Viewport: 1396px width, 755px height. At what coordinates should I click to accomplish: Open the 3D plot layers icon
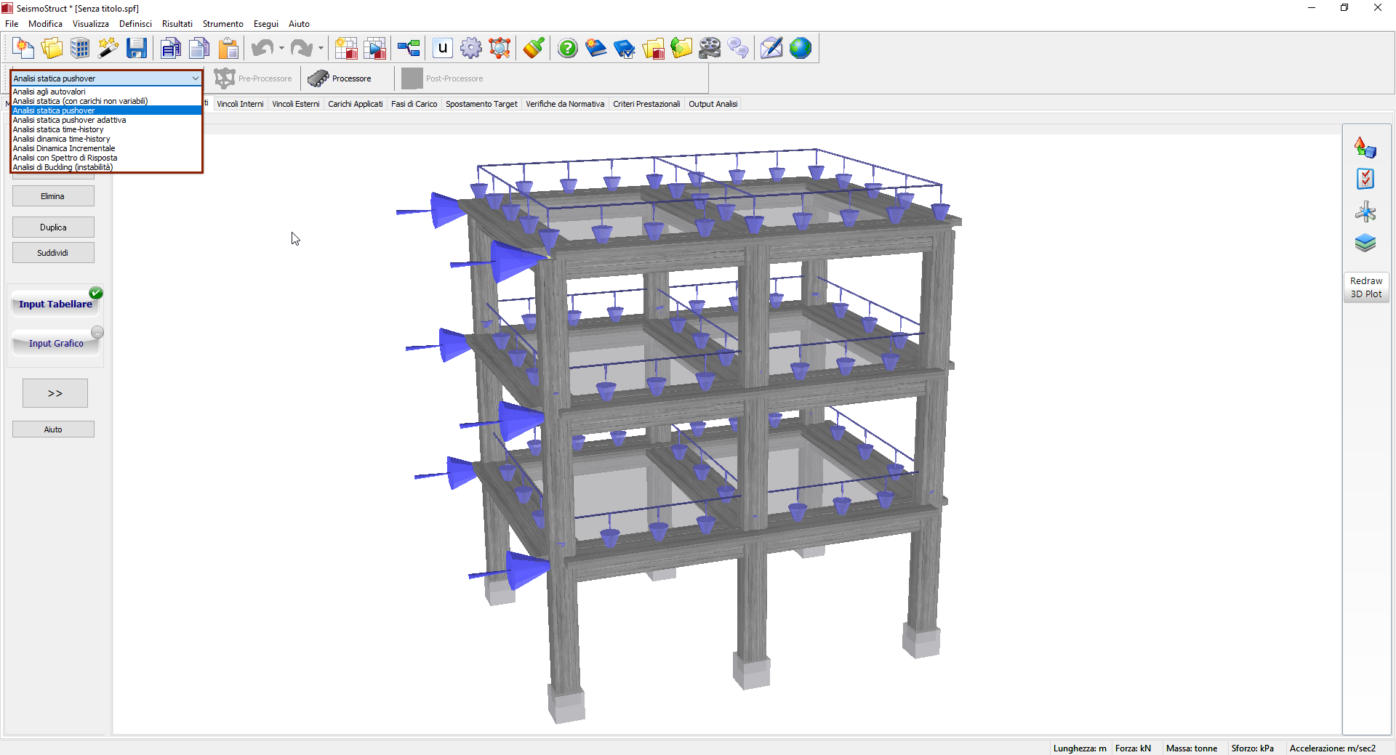(1365, 243)
